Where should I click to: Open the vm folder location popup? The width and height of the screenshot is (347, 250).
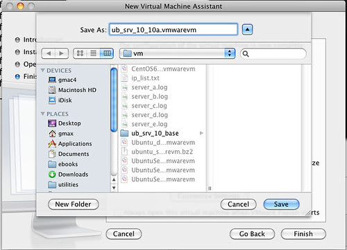[177, 53]
